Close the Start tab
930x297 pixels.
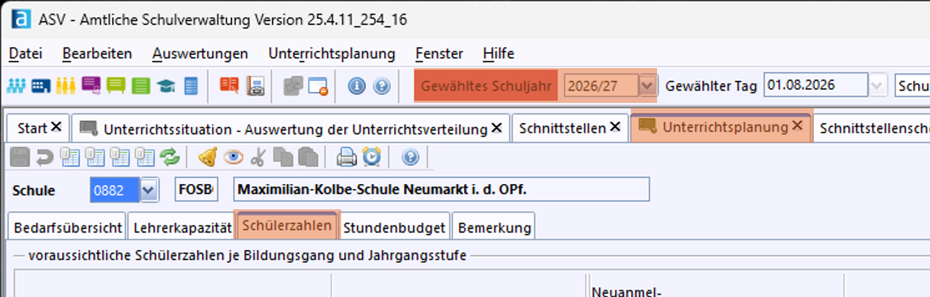point(57,127)
